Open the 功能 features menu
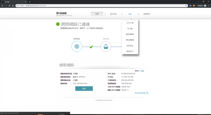This screenshot has height=115, width=211. click(130, 14)
